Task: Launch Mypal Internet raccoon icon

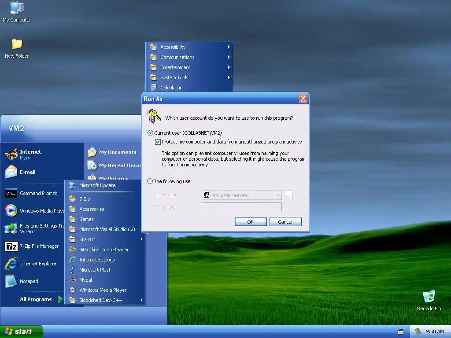Action: [x=11, y=154]
